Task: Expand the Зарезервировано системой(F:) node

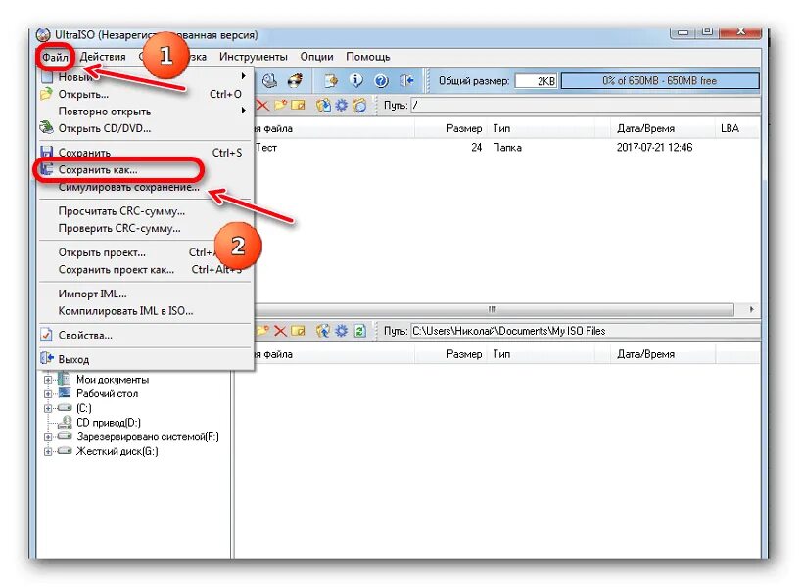Action: [x=47, y=436]
